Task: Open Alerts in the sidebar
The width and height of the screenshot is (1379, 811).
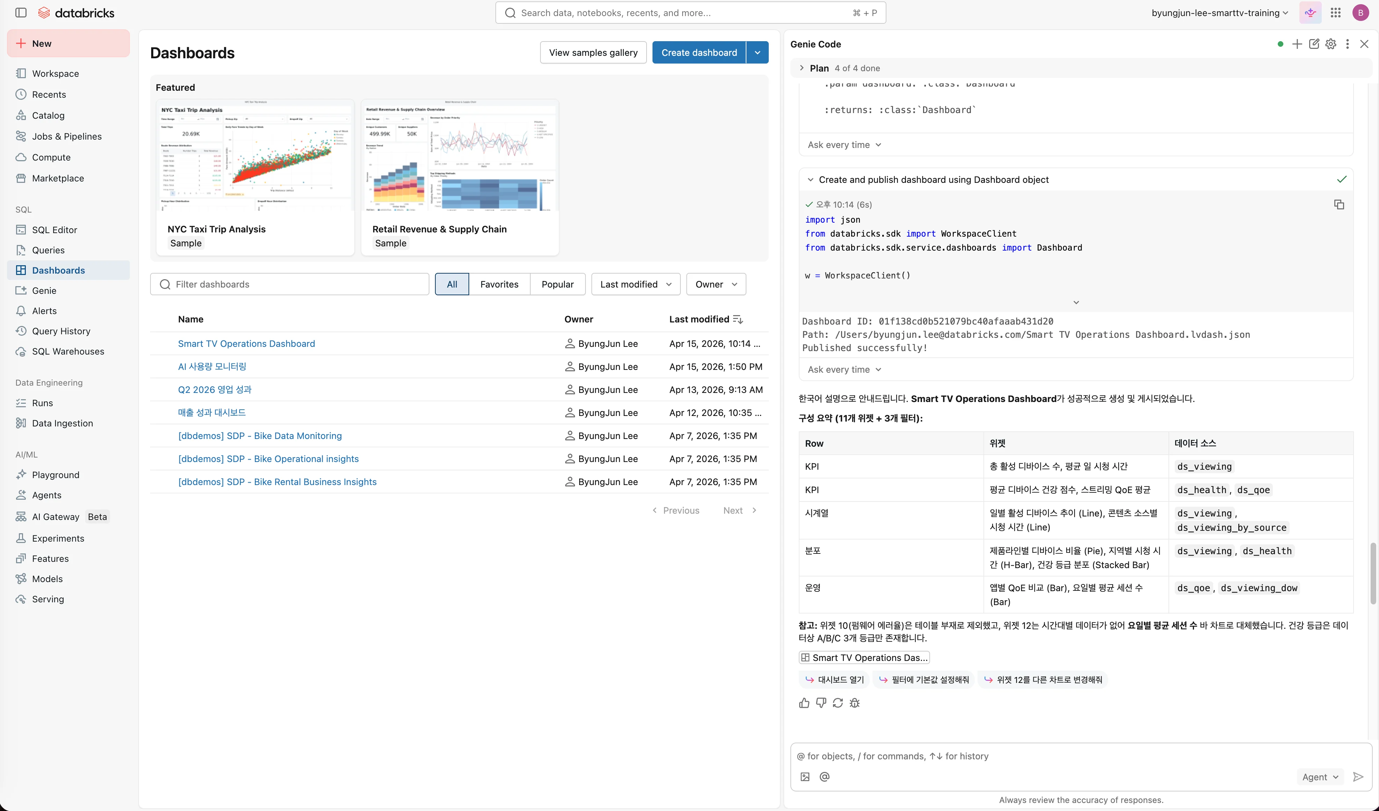Action: (x=68, y=311)
